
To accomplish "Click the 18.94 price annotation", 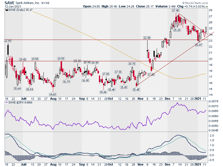I will click(x=87, y=62).
